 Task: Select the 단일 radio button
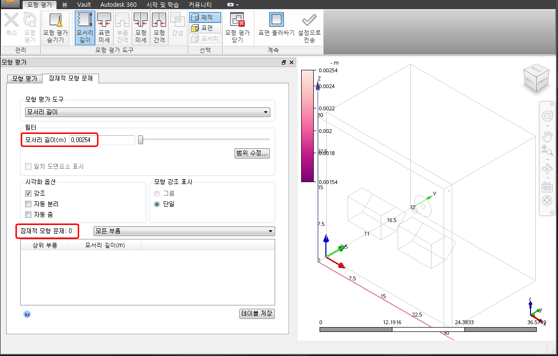(x=157, y=204)
